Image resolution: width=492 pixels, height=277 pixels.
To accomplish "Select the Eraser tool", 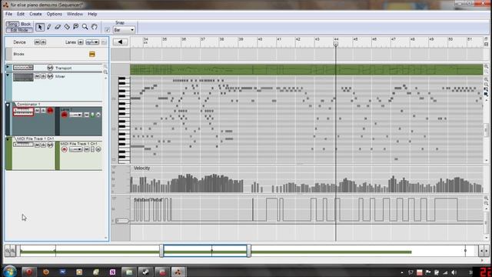I will coord(58,28).
